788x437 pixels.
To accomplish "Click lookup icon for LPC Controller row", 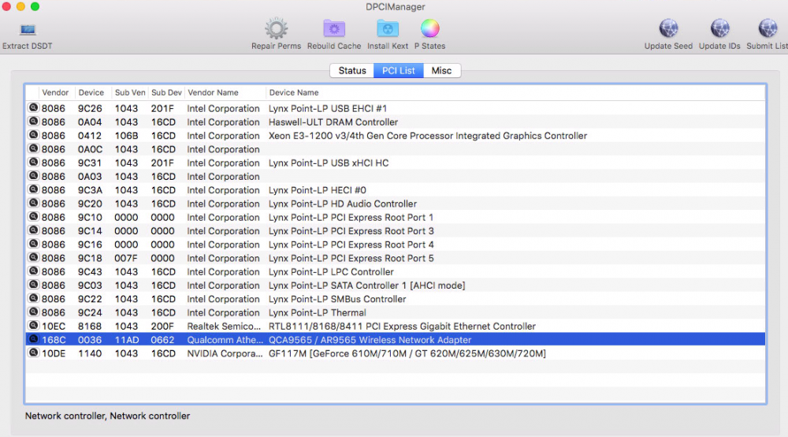I will click(33, 271).
